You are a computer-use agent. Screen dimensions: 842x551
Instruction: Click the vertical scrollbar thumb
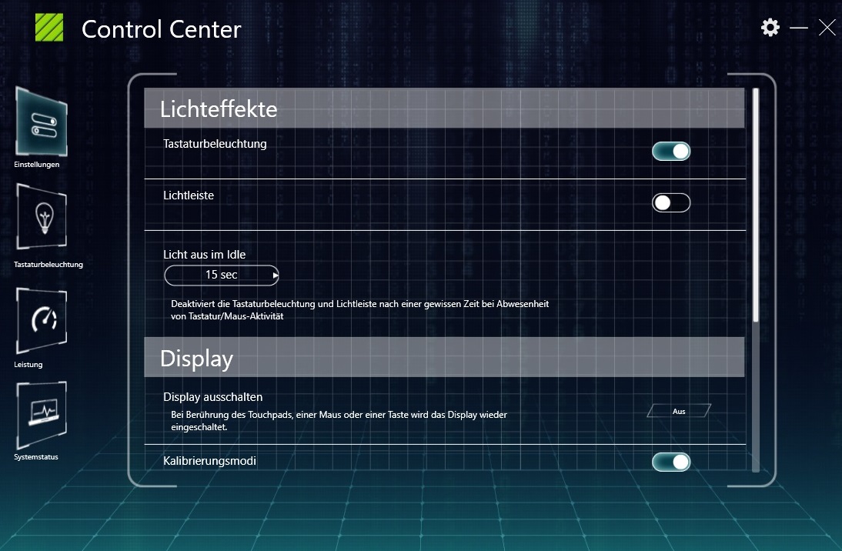click(x=756, y=205)
